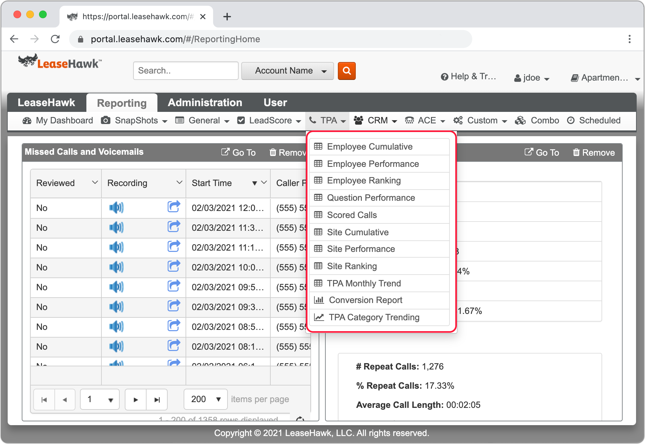Open the Recording column menu chevron
This screenshot has height=444, width=645.
tap(179, 183)
